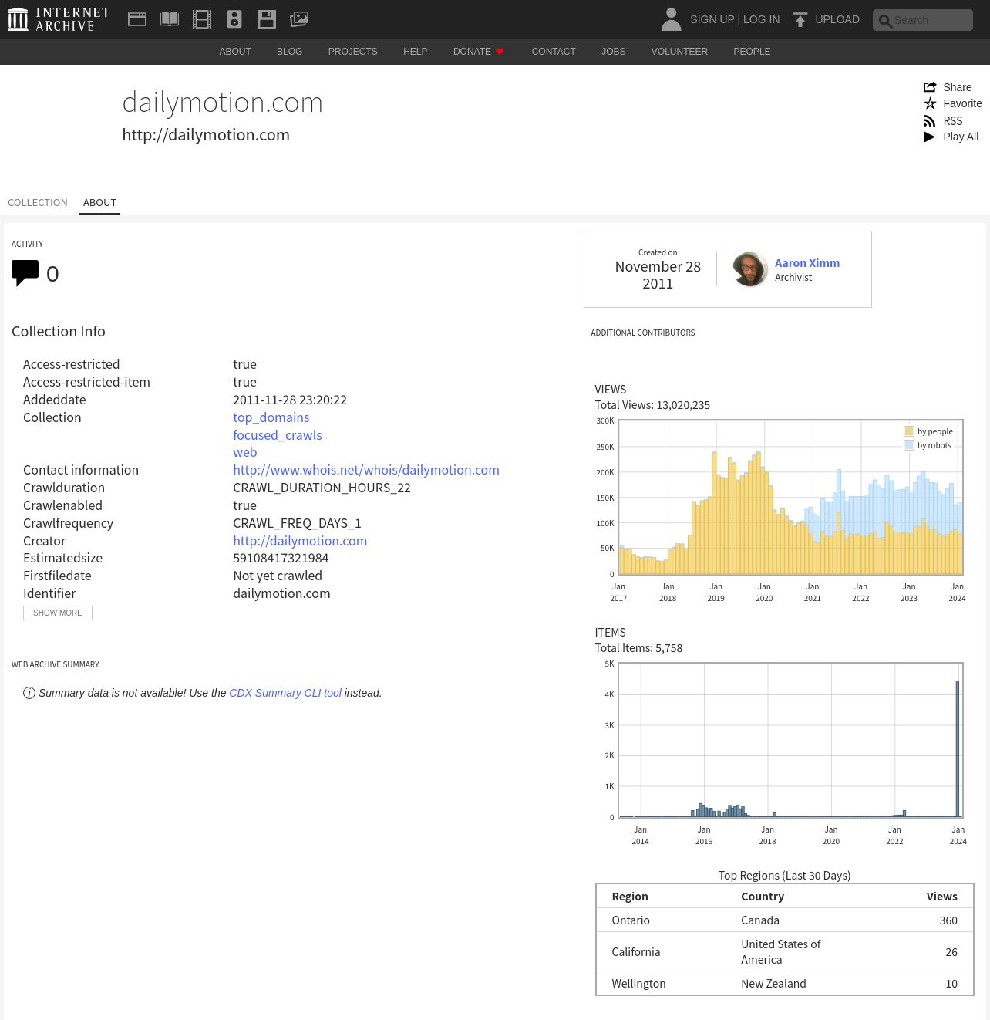Open the Texts book icon
Viewport: 990px width, 1020px height.
tap(170, 19)
